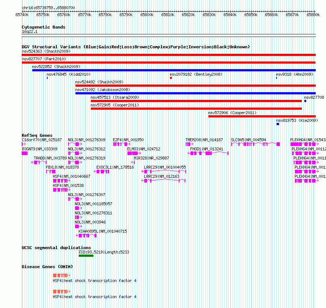Viewport: 326px width, 308px height.
Task: Click the NOL3|NM_001276319 gene label
Action: (86, 158)
